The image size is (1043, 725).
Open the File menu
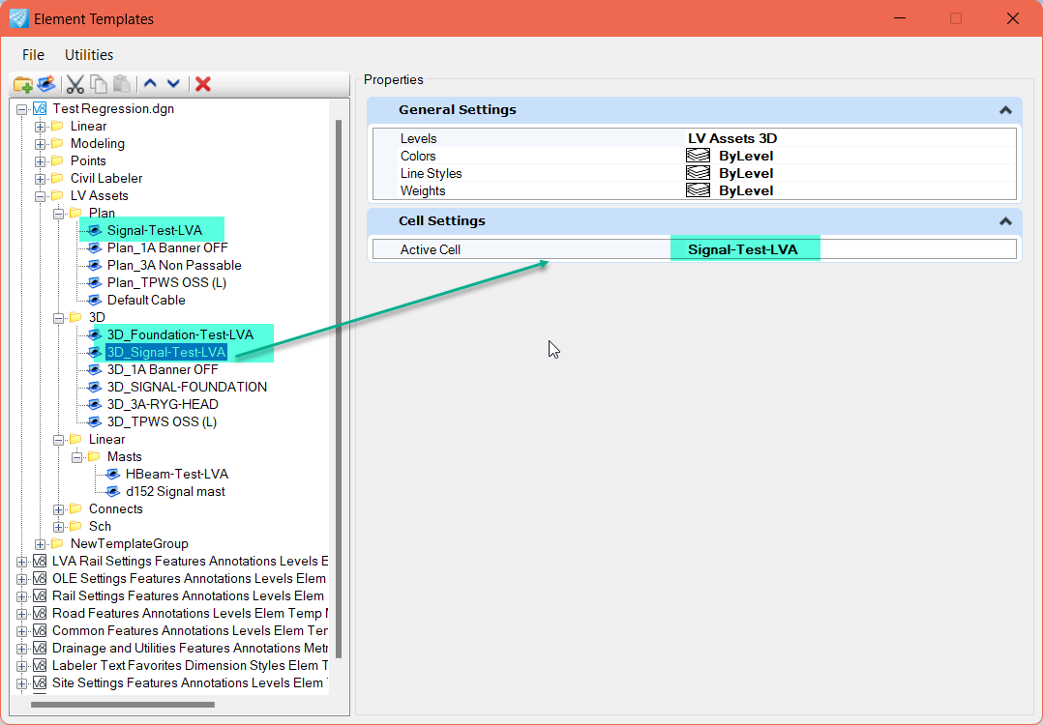pyautogui.click(x=33, y=55)
